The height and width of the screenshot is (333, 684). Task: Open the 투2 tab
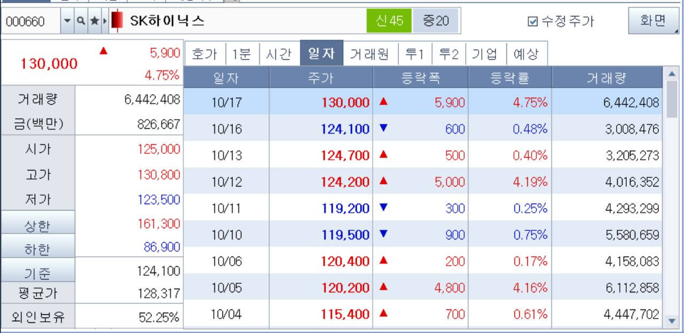pos(449,54)
